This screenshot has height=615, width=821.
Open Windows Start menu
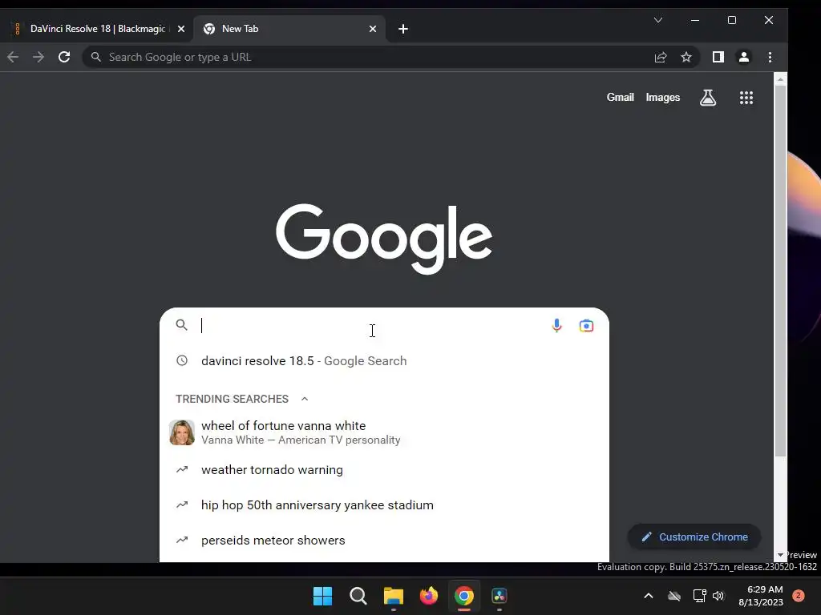click(x=322, y=596)
